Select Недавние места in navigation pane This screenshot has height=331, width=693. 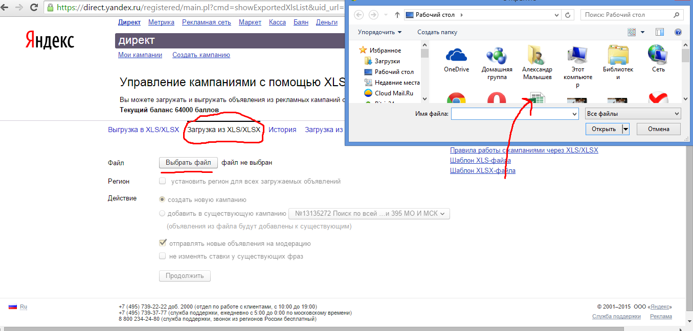pyautogui.click(x=392, y=83)
